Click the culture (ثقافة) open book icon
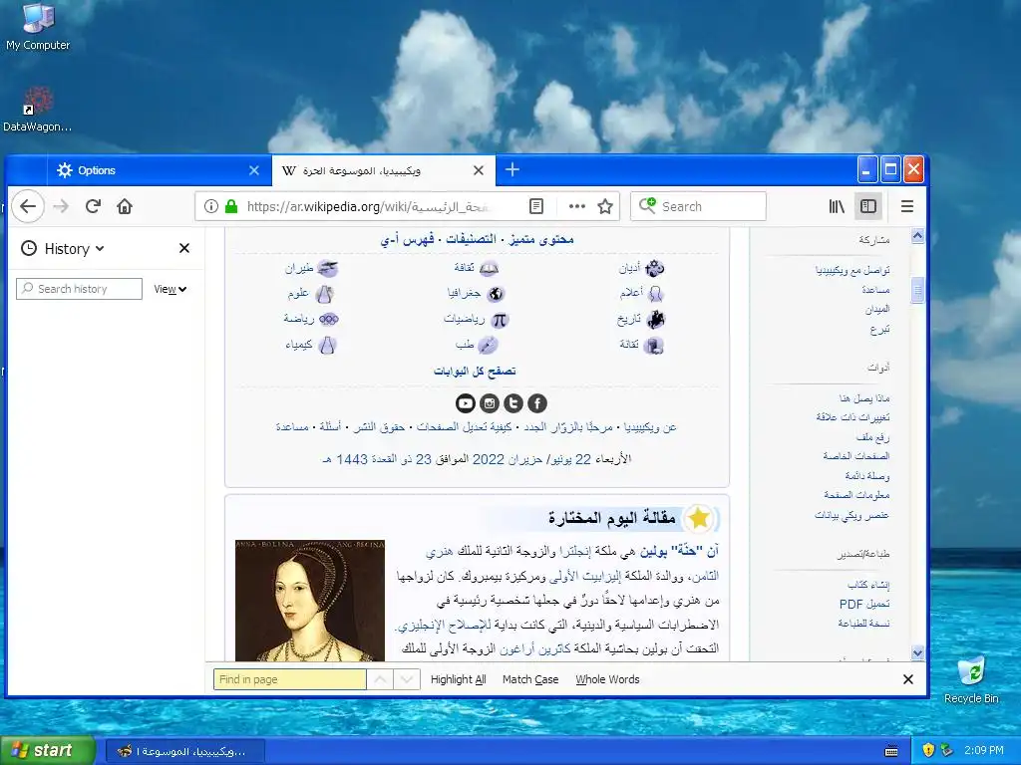 (x=489, y=268)
